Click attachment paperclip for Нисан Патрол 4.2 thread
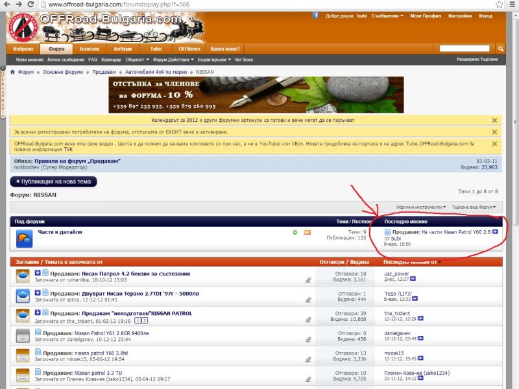Screen dimensions: 519x389 [308, 280]
